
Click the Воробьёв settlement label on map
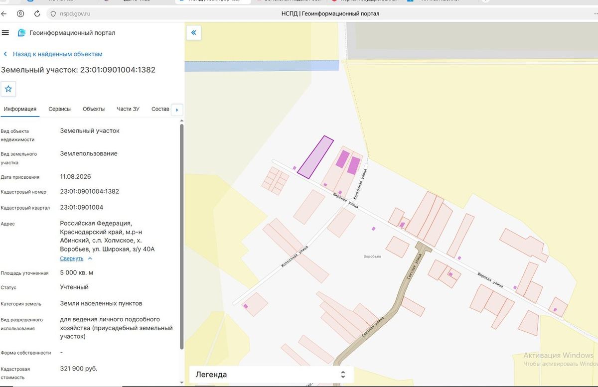[x=372, y=257]
